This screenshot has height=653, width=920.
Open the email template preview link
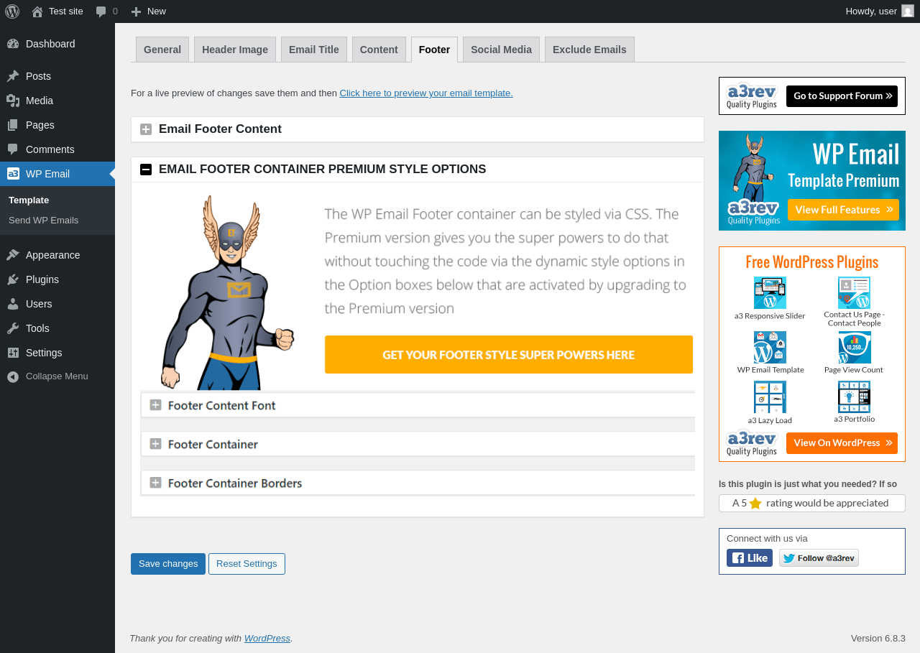(426, 93)
